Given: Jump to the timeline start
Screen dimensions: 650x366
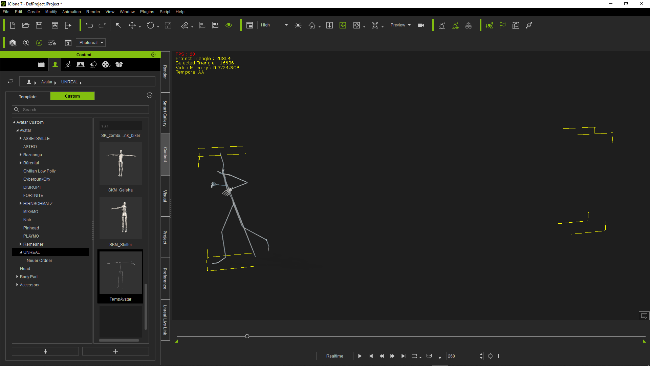Looking at the screenshot, I should coord(371,356).
